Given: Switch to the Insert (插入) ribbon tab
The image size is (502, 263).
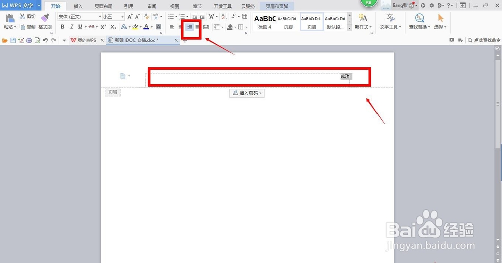Looking at the screenshot, I should (78, 6).
